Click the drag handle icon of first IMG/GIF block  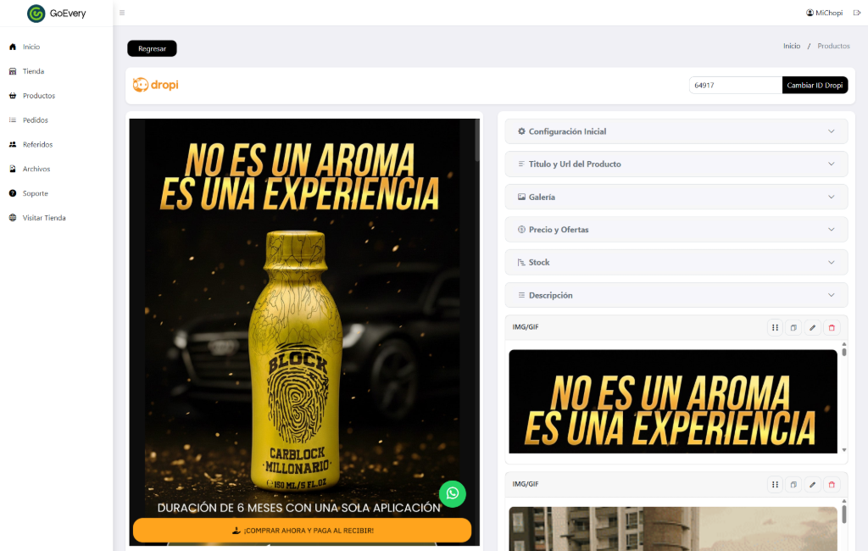coord(775,328)
